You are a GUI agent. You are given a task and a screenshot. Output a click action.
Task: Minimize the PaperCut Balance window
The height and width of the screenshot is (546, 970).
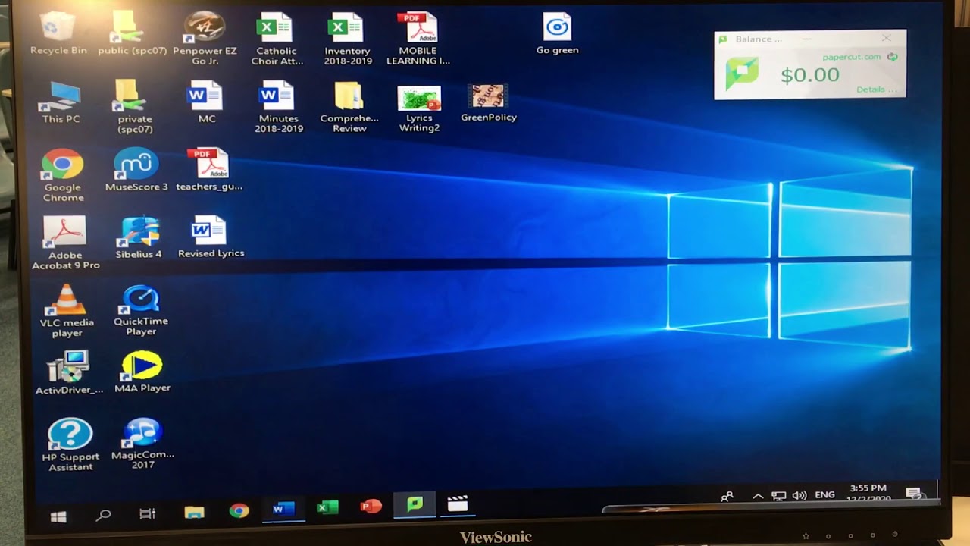click(807, 39)
